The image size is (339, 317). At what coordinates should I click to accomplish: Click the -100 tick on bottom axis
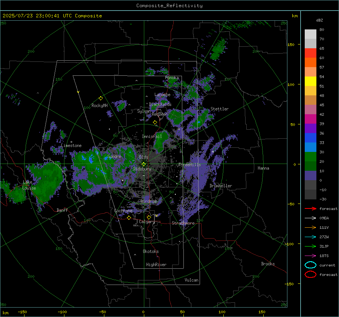pyautogui.click(x=62, y=312)
